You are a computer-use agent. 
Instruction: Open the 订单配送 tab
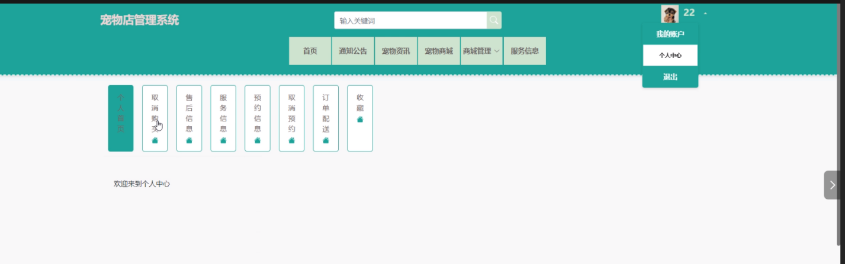(x=326, y=118)
